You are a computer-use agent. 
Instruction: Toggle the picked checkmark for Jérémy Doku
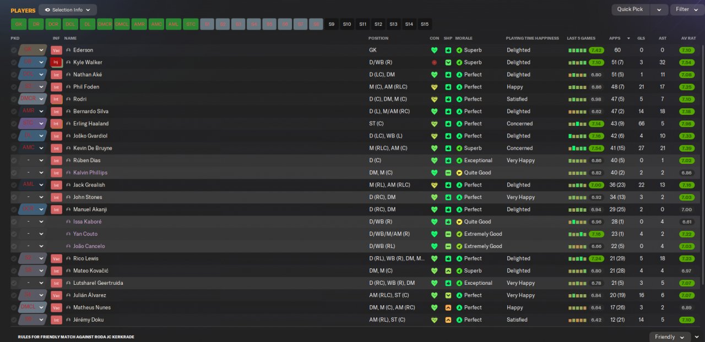(x=14, y=320)
